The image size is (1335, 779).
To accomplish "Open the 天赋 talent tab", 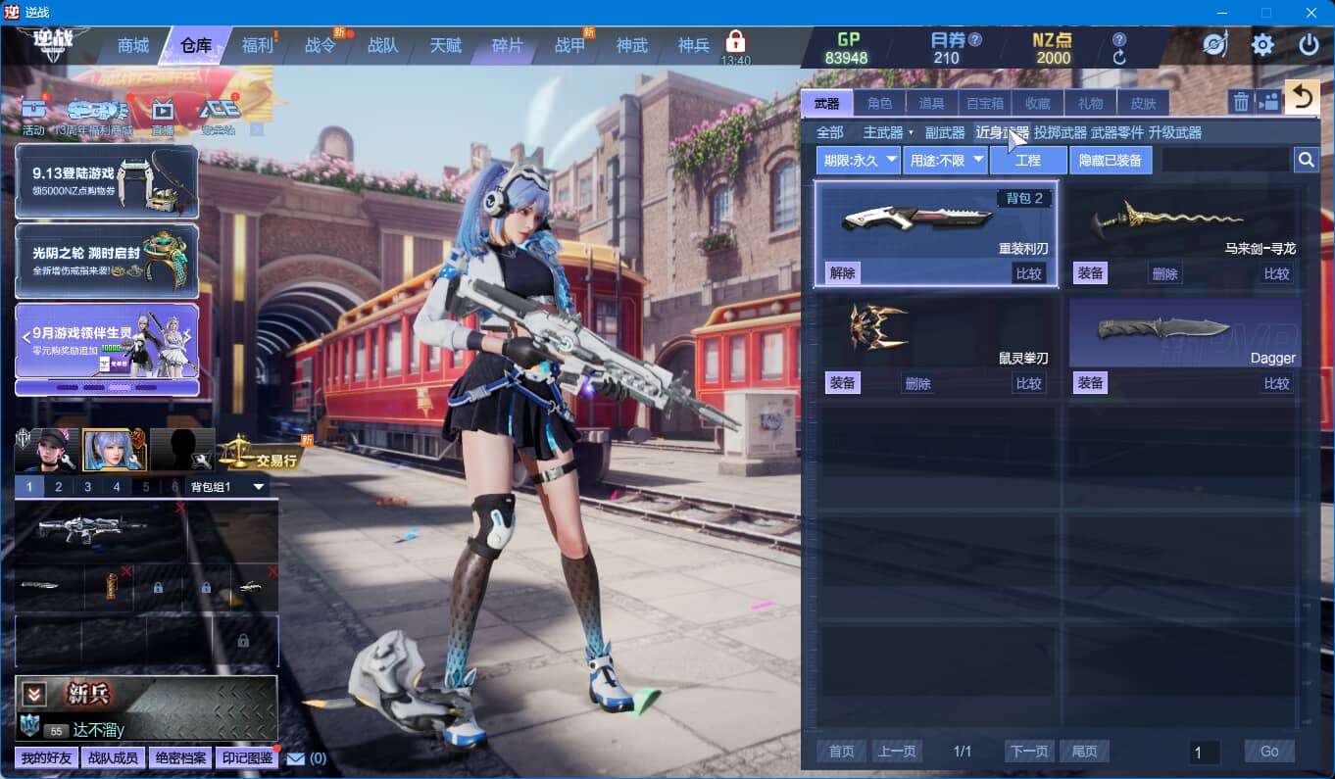I will click(445, 46).
